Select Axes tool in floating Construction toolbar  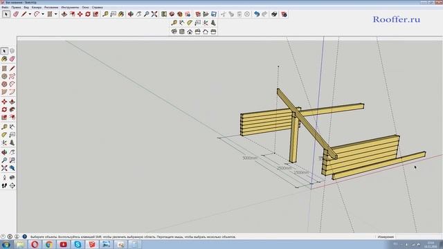206,23
